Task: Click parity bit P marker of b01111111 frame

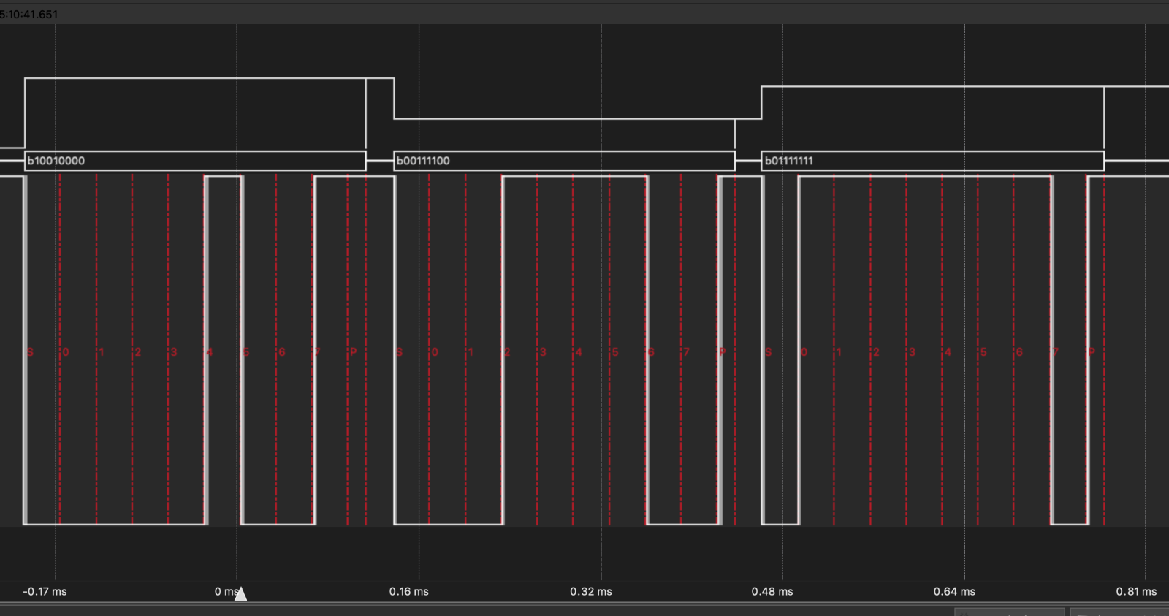Action: 1092,352
